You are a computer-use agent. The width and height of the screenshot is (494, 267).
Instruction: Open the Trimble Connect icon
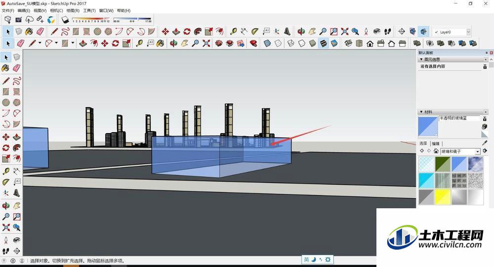click(51, 20)
